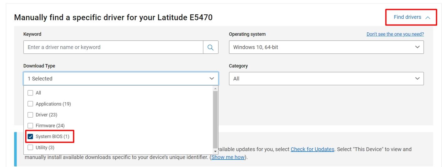The width and height of the screenshot is (442, 167).
Task: Click the Don't see the one you need link
Action: click(395, 34)
